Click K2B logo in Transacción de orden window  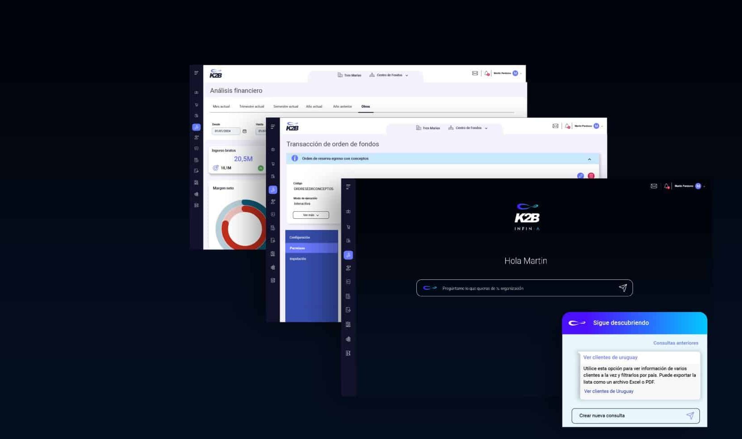click(292, 126)
